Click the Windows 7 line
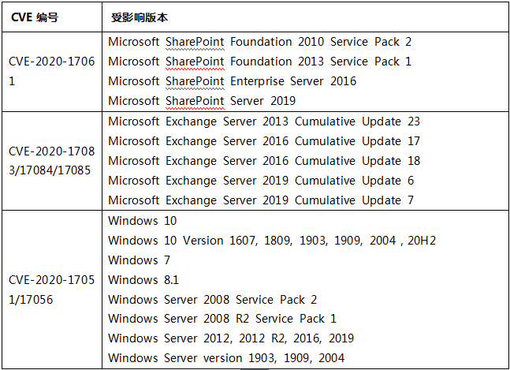This screenshot has width=510, height=370. pyautogui.click(x=140, y=260)
